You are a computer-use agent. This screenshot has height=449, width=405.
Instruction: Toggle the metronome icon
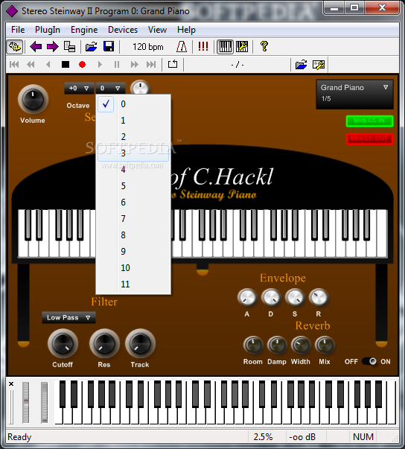(x=182, y=47)
